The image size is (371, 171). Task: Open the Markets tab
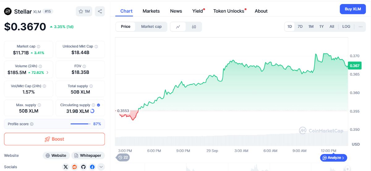pos(151,11)
